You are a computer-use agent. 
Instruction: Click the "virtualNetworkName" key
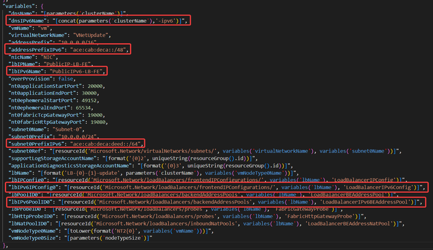pyautogui.click(x=38, y=35)
